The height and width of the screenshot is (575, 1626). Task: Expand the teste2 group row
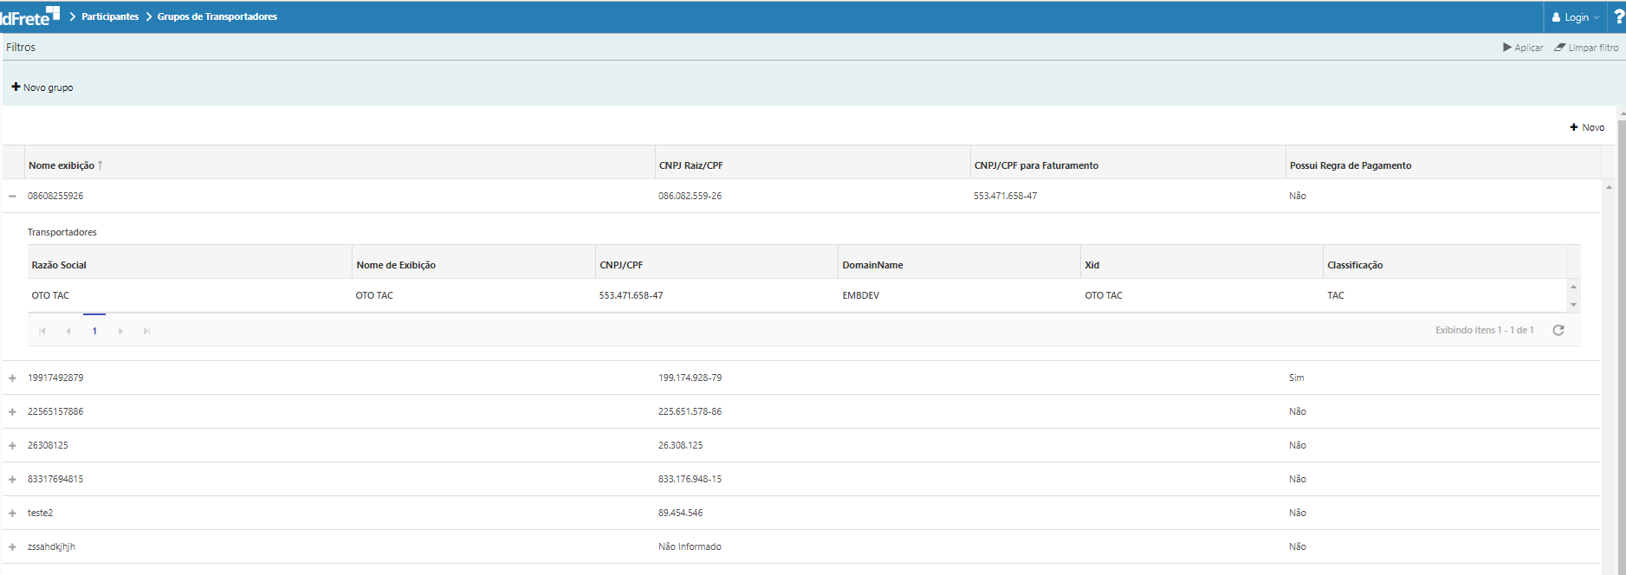[x=12, y=514]
